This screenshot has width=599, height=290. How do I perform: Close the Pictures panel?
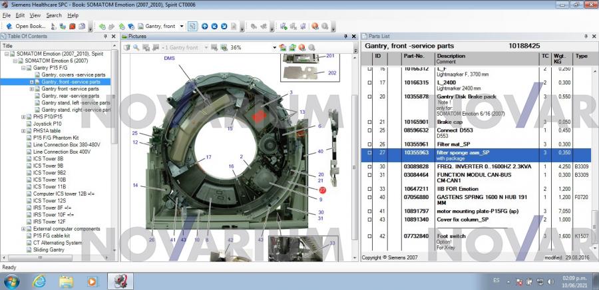pos(355,37)
